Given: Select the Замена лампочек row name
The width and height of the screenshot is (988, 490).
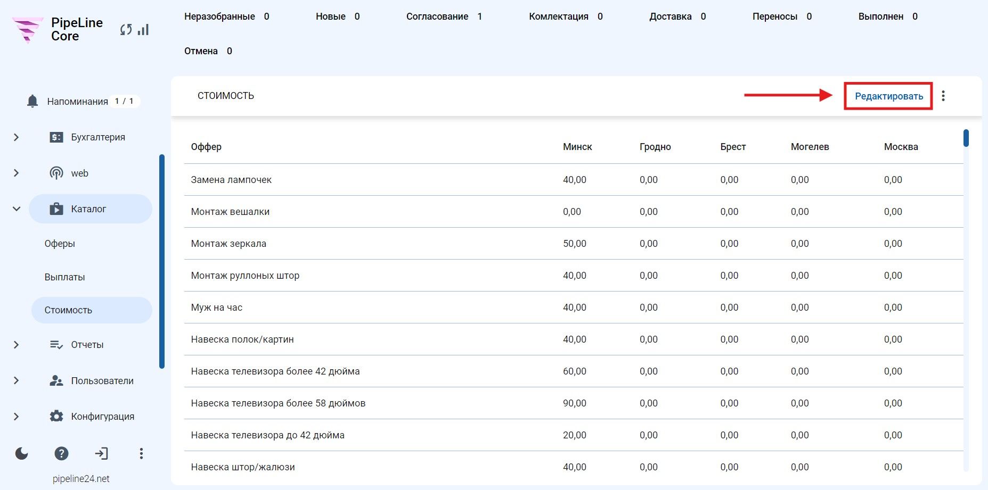Looking at the screenshot, I should (231, 180).
